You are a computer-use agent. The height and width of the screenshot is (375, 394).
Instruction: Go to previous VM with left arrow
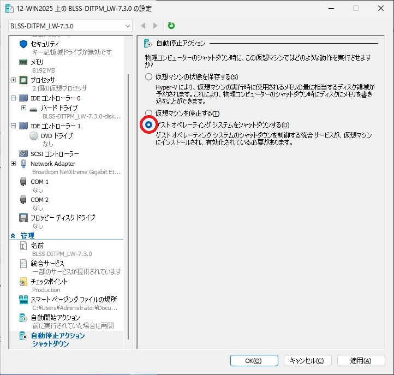143,26
